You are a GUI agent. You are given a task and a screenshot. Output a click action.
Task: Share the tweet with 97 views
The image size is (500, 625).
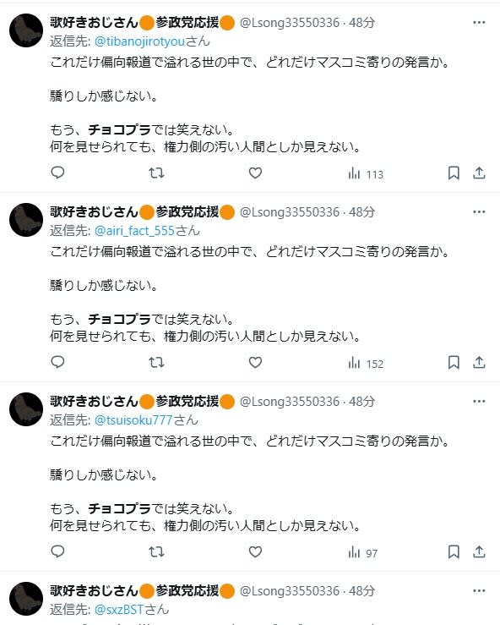[x=479, y=551]
